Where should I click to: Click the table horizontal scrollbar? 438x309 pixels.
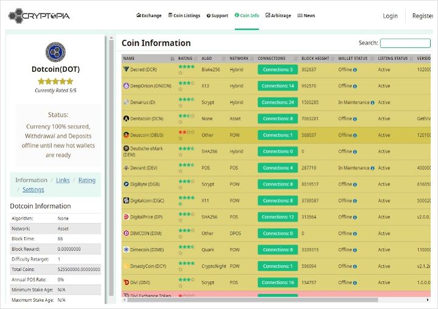[x=252, y=300]
